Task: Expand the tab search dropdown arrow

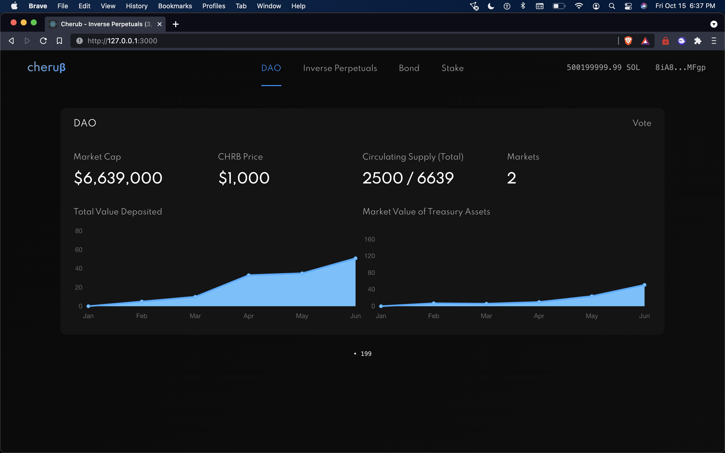Action: pyautogui.click(x=714, y=24)
